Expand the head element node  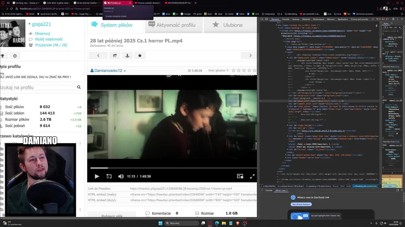pyautogui.click(x=286, y=47)
